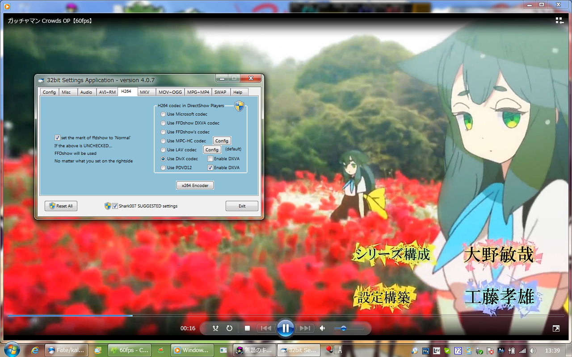
Task: Switch to the AVI~RM tab
Action: coord(107,92)
